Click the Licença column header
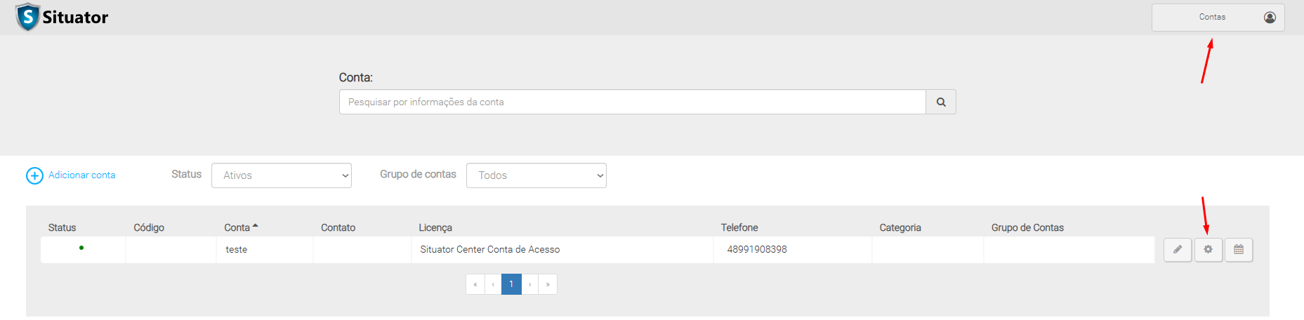1304x320 pixels. [x=435, y=227]
